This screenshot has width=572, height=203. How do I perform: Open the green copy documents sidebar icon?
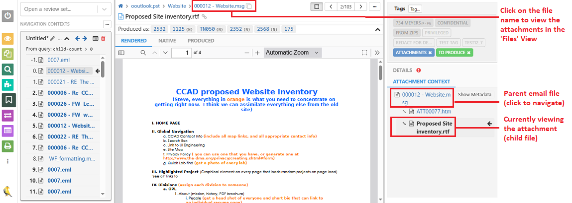[7, 54]
